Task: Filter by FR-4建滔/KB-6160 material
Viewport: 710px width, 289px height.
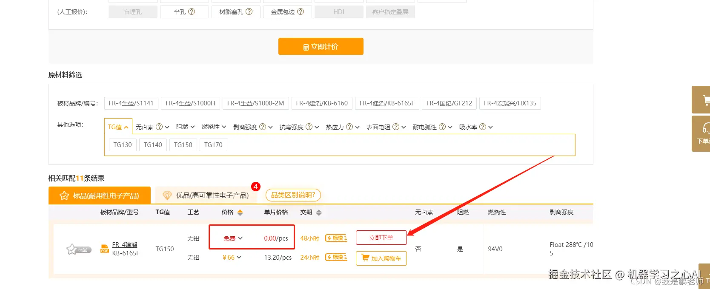Action: pyautogui.click(x=322, y=103)
